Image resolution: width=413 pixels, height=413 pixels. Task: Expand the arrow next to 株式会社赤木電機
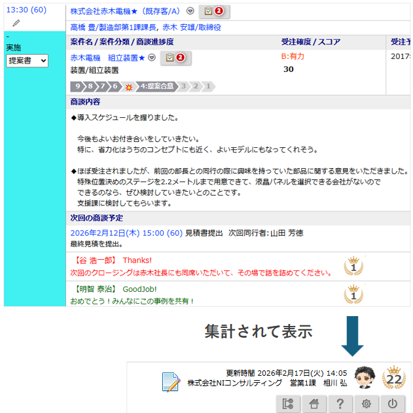point(190,11)
